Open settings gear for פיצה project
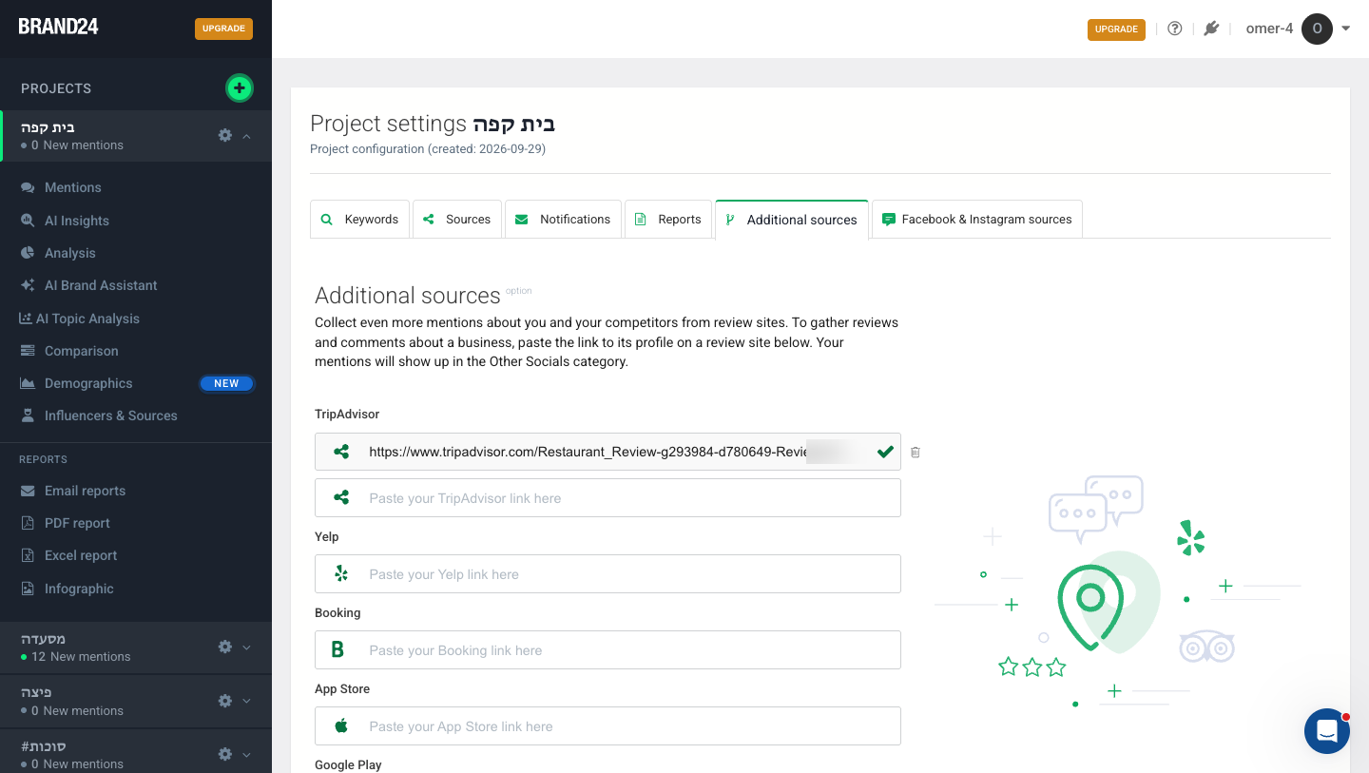The height and width of the screenshot is (773, 1369). [225, 701]
